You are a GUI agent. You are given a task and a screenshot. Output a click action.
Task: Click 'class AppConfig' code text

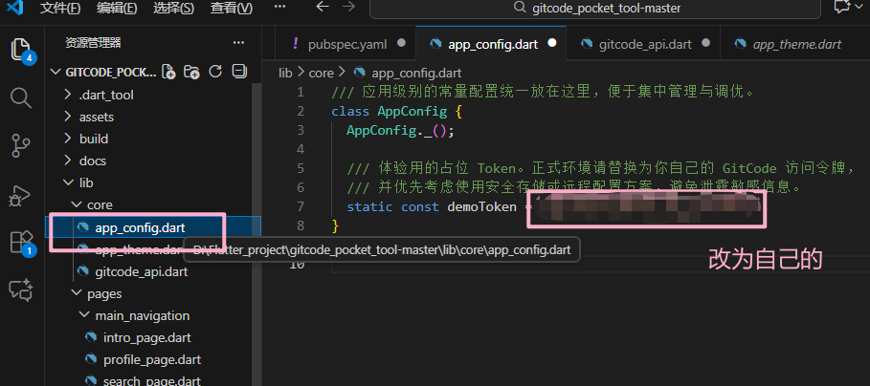(389, 112)
